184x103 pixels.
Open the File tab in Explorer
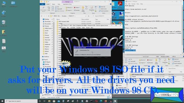pyautogui.click(x=42, y=4)
